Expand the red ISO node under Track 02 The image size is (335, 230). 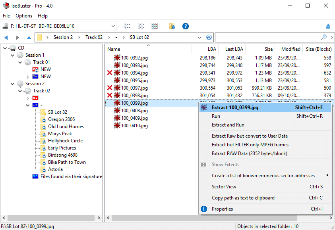[x=27, y=98]
